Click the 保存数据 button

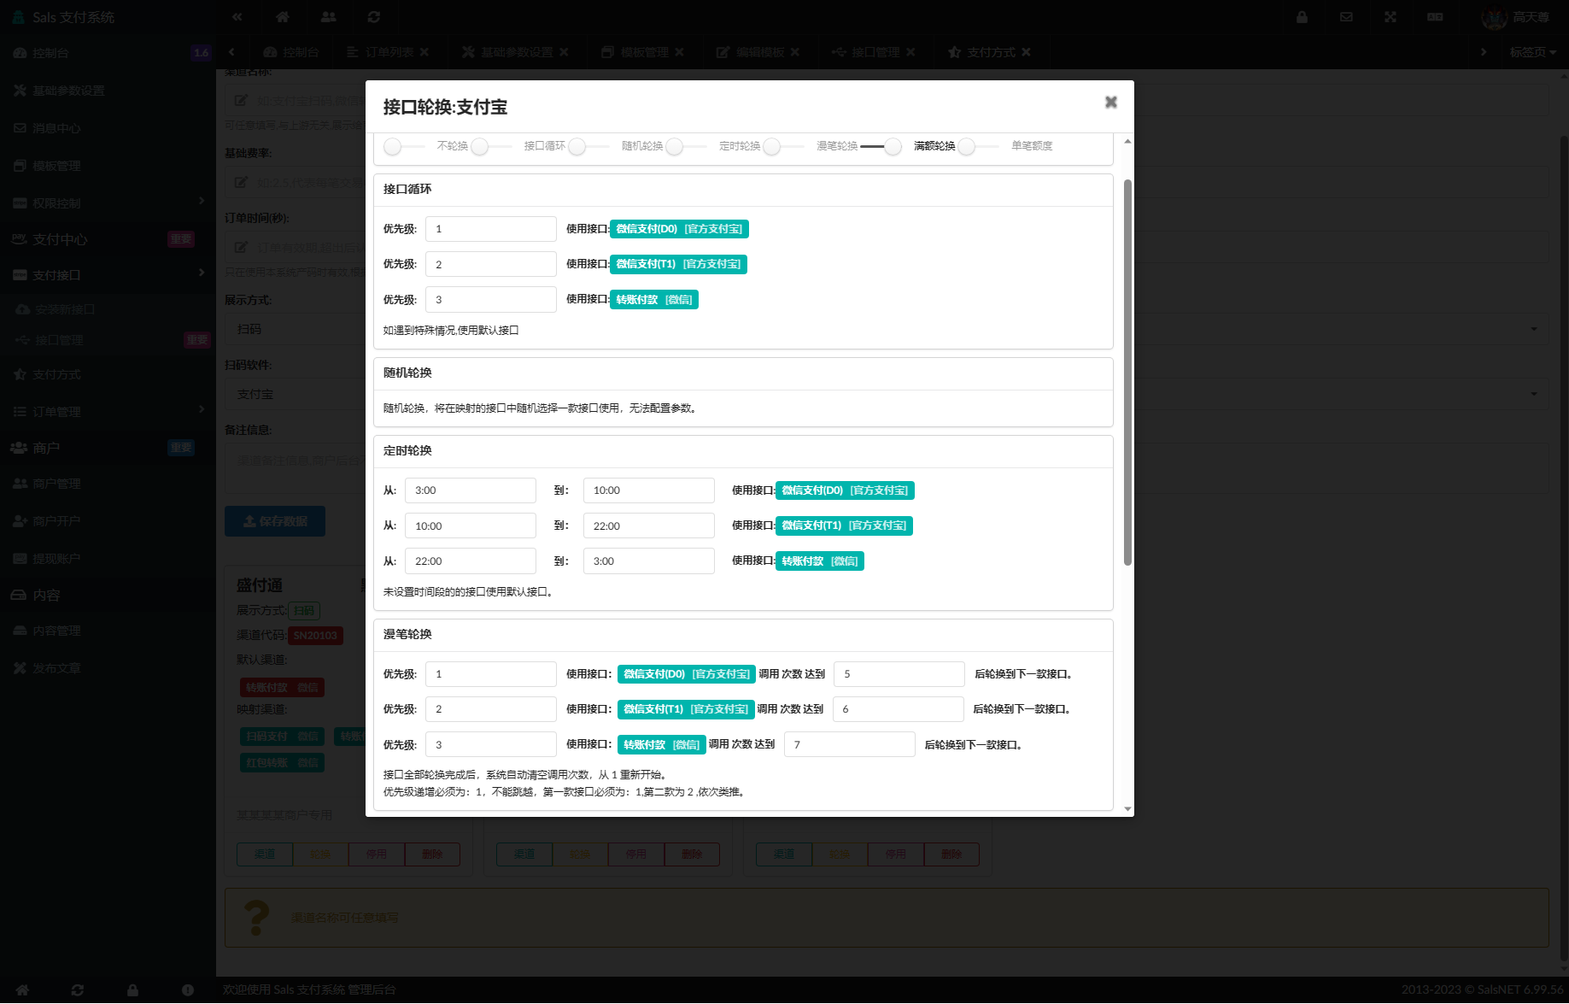pyautogui.click(x=275, y=521)
